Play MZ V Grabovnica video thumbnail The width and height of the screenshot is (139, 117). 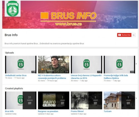coord(54,65)
